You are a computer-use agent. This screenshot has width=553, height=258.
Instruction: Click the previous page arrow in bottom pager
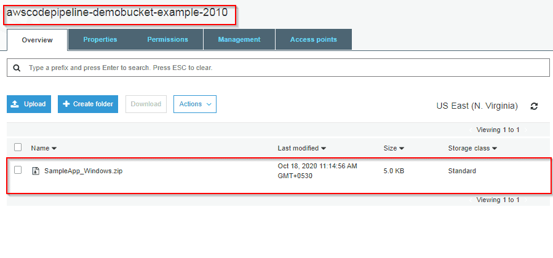[x=471, y=200]
